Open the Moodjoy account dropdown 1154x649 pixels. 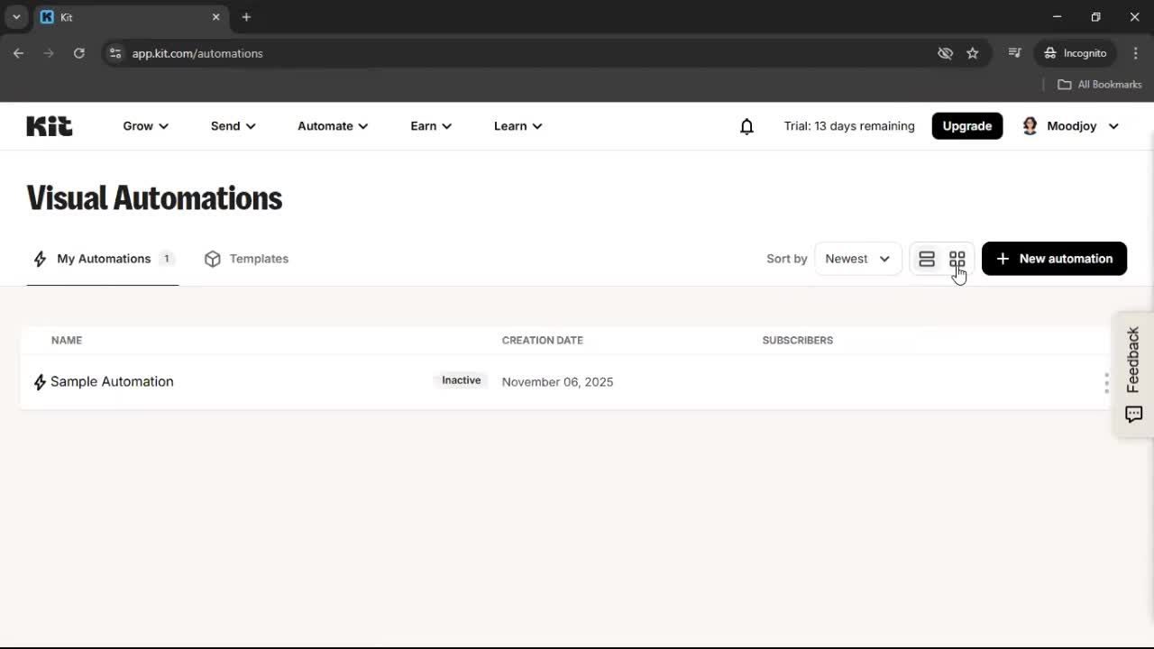pyautogui.click(x=1071, y=126)
